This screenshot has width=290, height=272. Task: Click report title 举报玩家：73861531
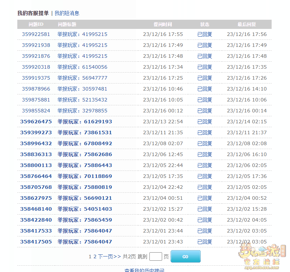pyautogui.click(x=85, y=132)
